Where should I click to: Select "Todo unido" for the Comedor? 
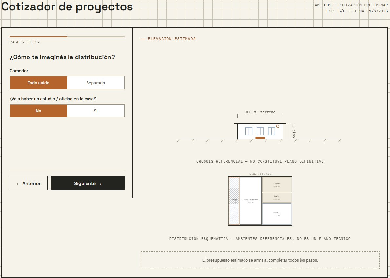pos(38,83)
